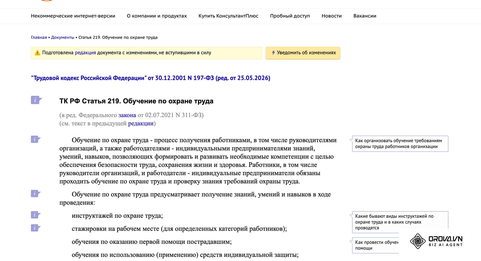The width and height of the screenshot is (481, 261).
Task: Open note 'Как провести обучение' about помощи
Action: [x=376, y=245]
